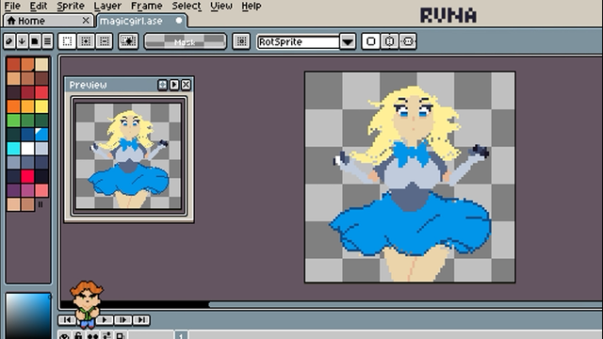Select frame 1 in timeline header
Viewport: 603px width, 339px height.
[x=181, y=335]
